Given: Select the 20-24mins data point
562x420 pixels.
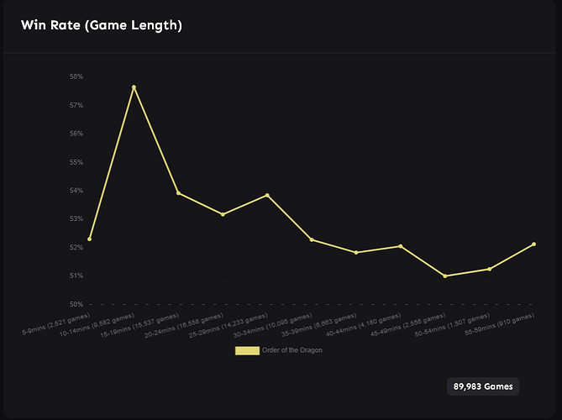Looking at the screenshot, I should tap(223, 214).
